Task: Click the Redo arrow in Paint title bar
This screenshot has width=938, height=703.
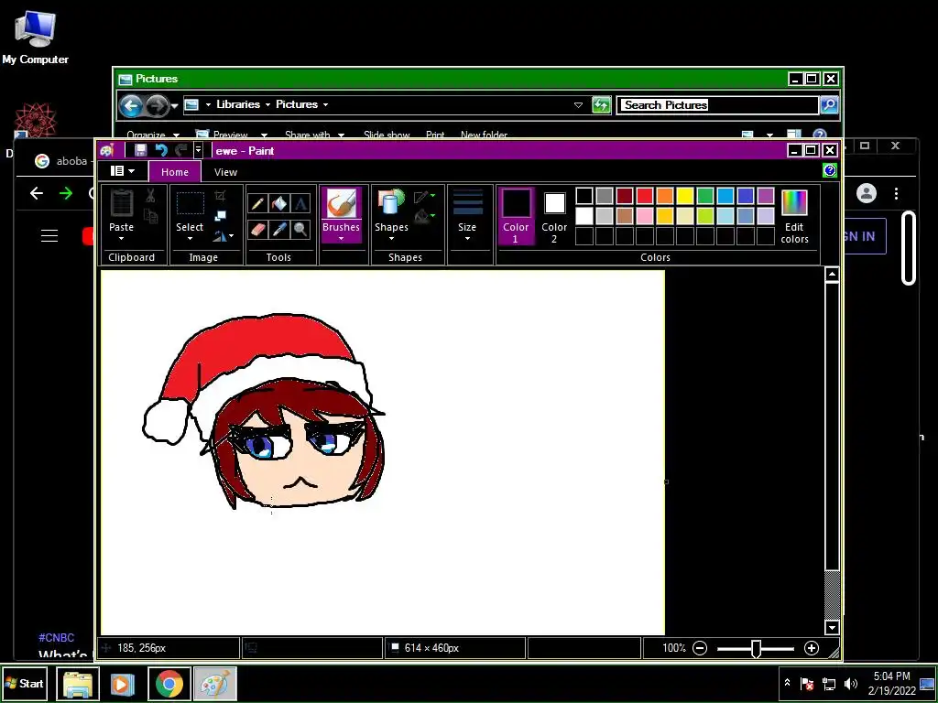Action: [x=180, y=150]
